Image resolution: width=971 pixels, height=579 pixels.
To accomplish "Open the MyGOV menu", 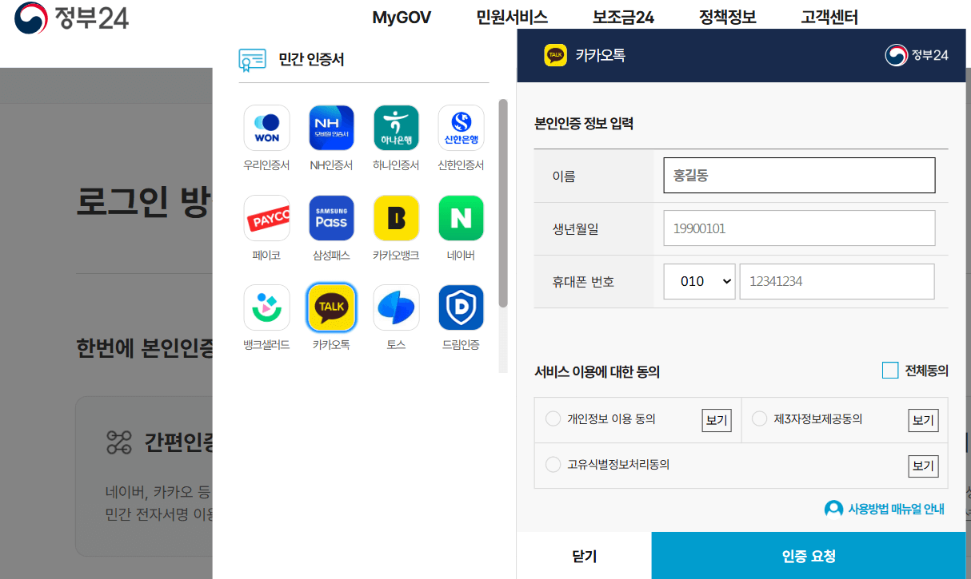I will tap(402, 18).
